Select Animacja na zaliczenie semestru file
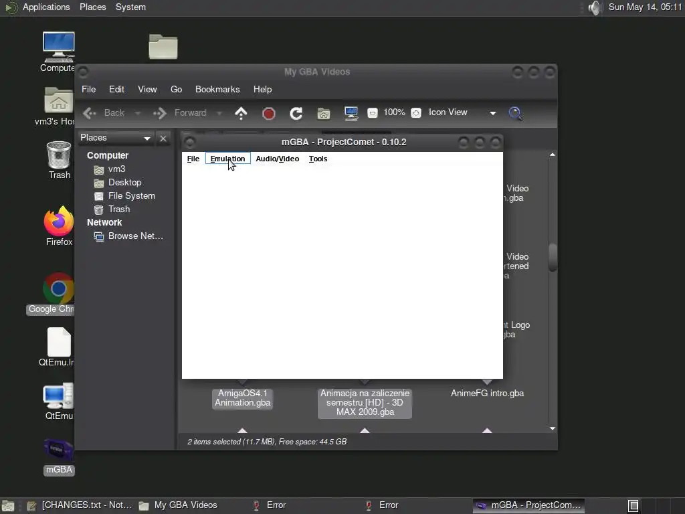Screen dimensions: 685x514 pyautogui.click(x=365, y=402)
